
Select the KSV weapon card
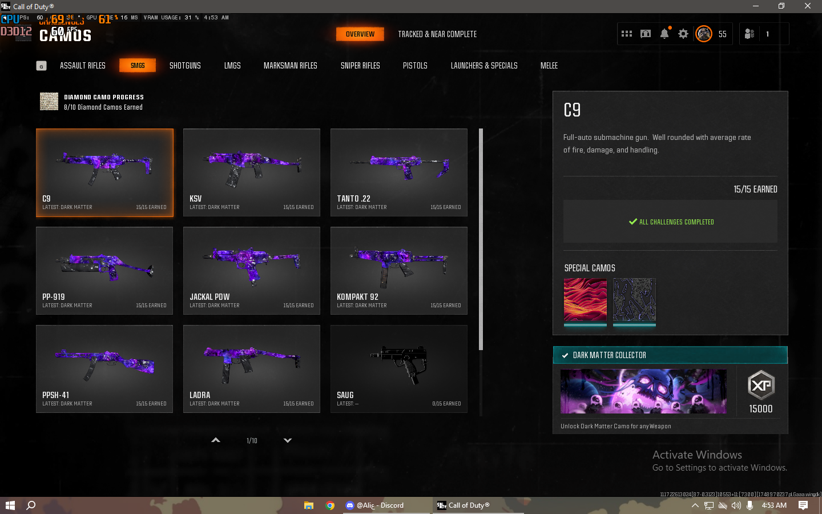[252, 172]
